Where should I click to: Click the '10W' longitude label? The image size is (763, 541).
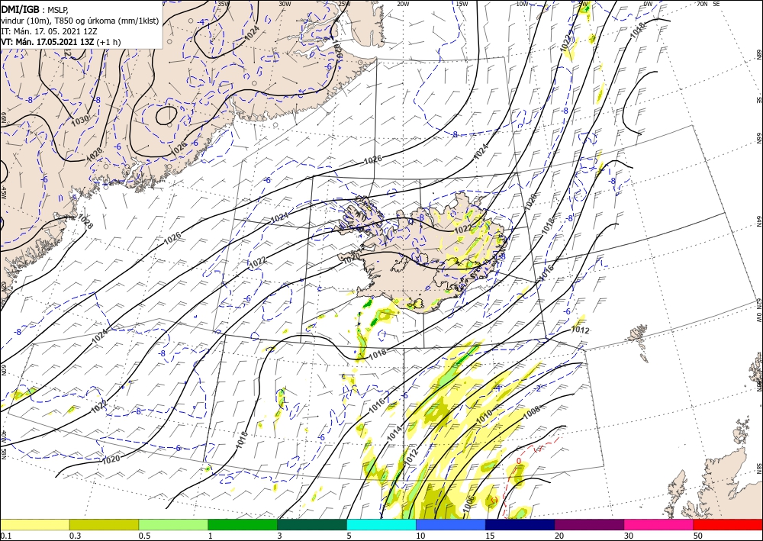[x=522, y=4]
